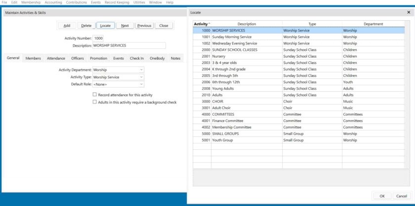The height and width of the screenshot is (206, 415).
Task: Select the 3 & 4 year olds row
Action: tap(299, 63)
